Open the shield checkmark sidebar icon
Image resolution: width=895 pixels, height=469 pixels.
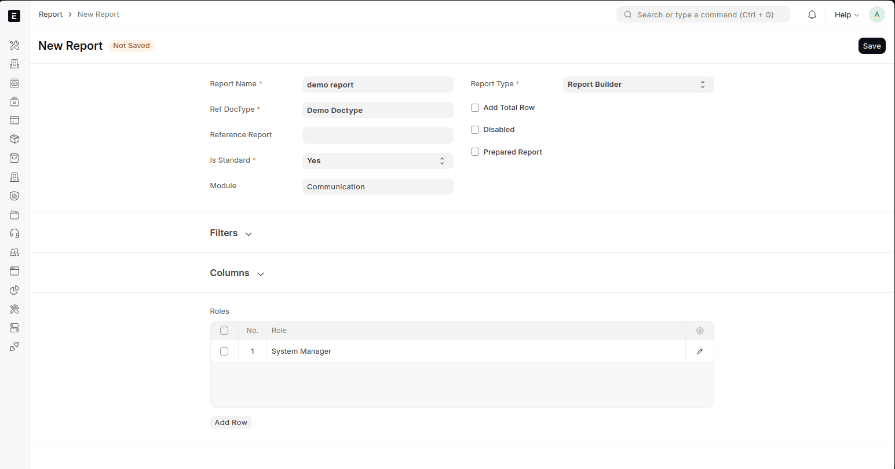[14, 196]
